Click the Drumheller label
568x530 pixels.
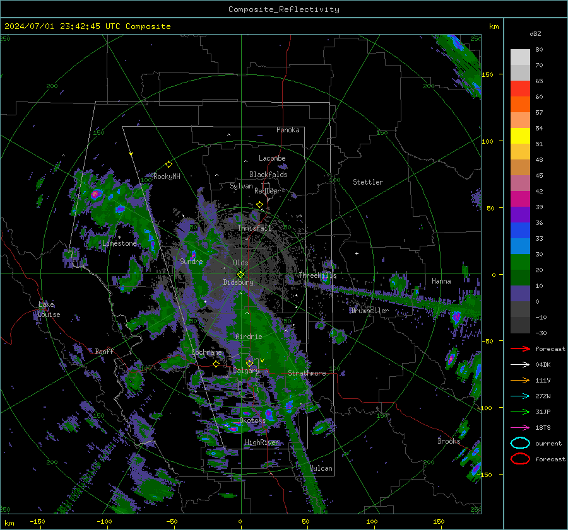click(x=369, y=311)
